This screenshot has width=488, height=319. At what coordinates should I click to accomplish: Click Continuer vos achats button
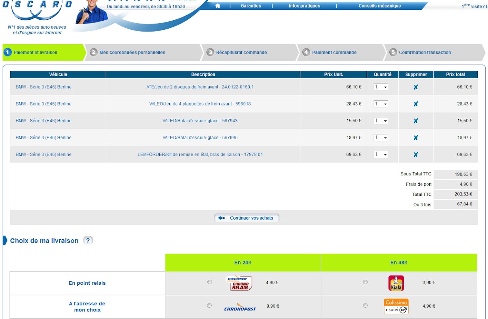[247, 218]
